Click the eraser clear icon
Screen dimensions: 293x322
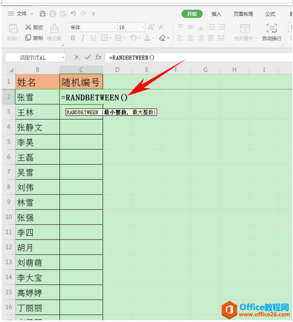point(162,38)
